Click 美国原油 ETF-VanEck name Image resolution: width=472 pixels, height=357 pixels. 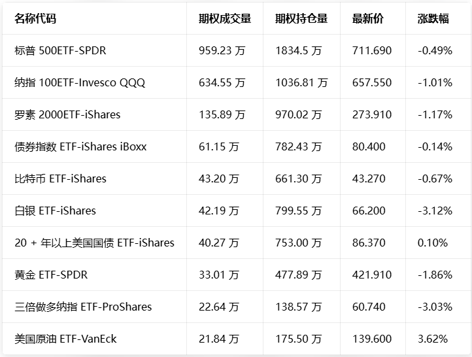click(65, 339)
